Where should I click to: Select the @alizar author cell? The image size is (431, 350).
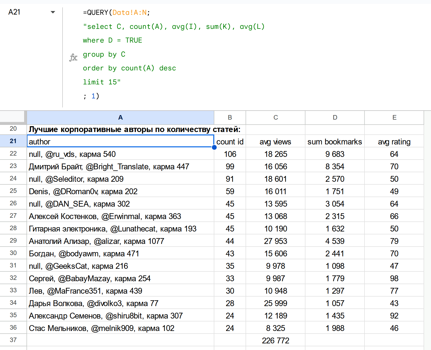coord(120,241)
